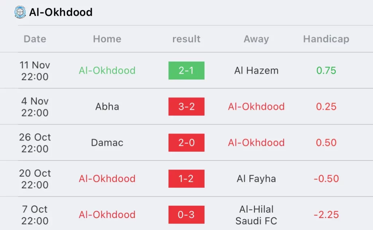373x230 pixels.
Task: Click the Handicap column header
Action: click(326, 39)
